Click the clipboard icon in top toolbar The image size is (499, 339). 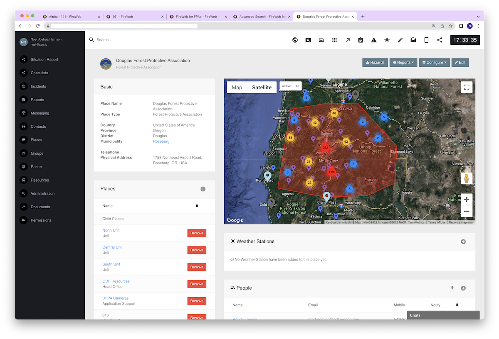(361, 40)
